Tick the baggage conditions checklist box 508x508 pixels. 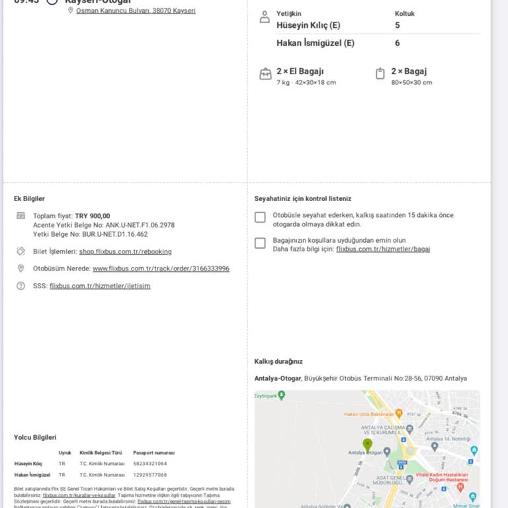click(261, 243)
